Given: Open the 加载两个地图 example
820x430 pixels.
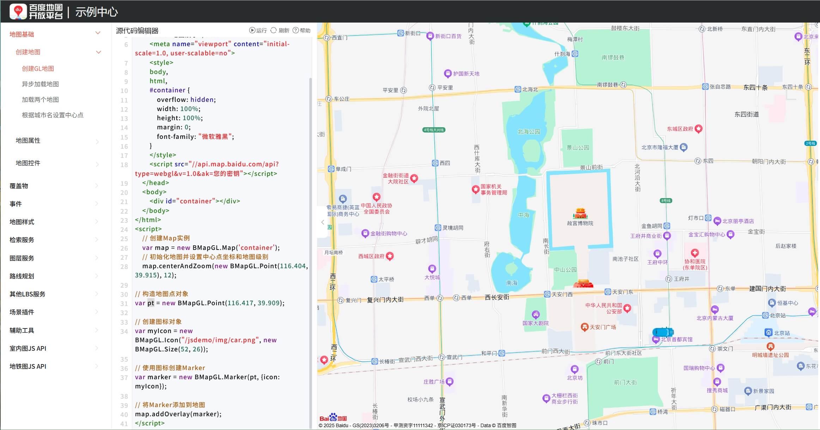Looking at the screenshot, I should tap(40, 99).
